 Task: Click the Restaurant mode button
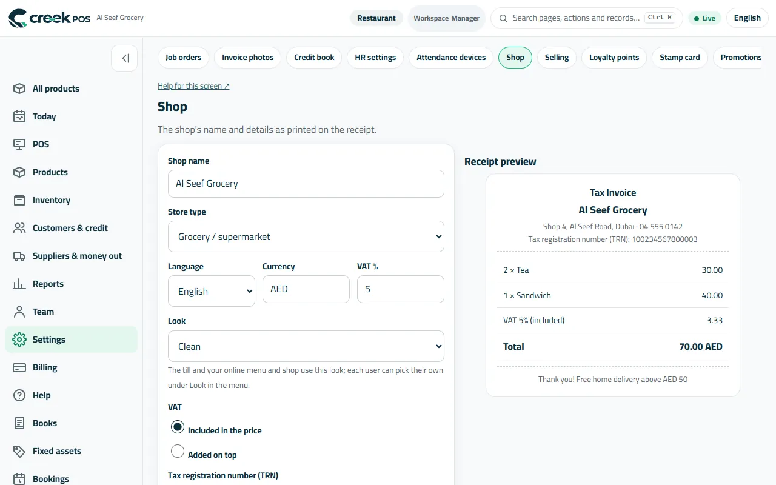pyautogui.click(x=376, y=18)
